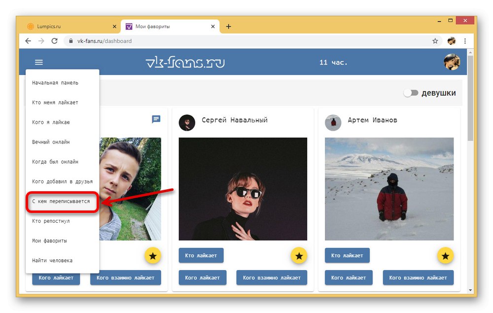
Task: Open Сергей Навальный large photo
Action: [x=243, y=189]
